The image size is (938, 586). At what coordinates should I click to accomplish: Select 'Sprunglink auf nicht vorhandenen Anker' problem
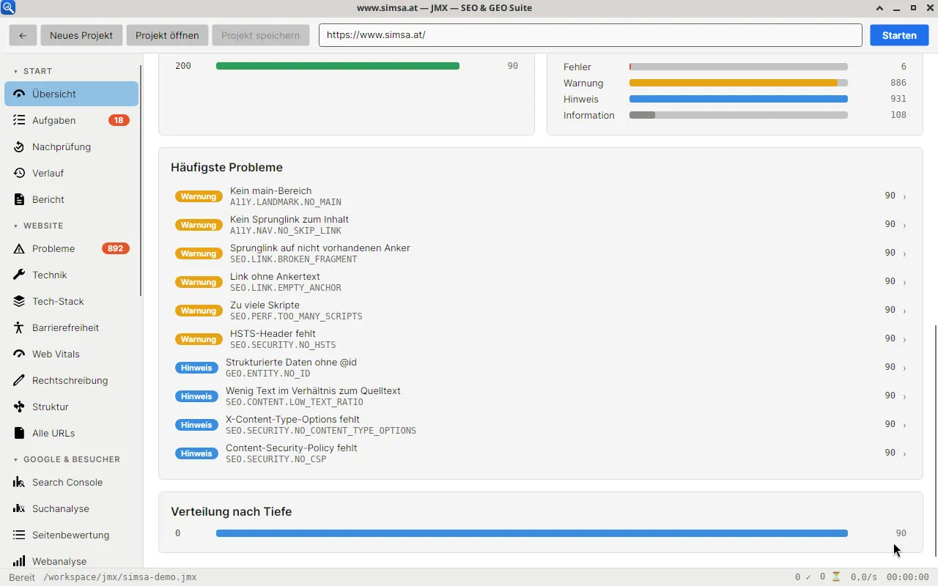pyautogui.click(x=541, y=253)
